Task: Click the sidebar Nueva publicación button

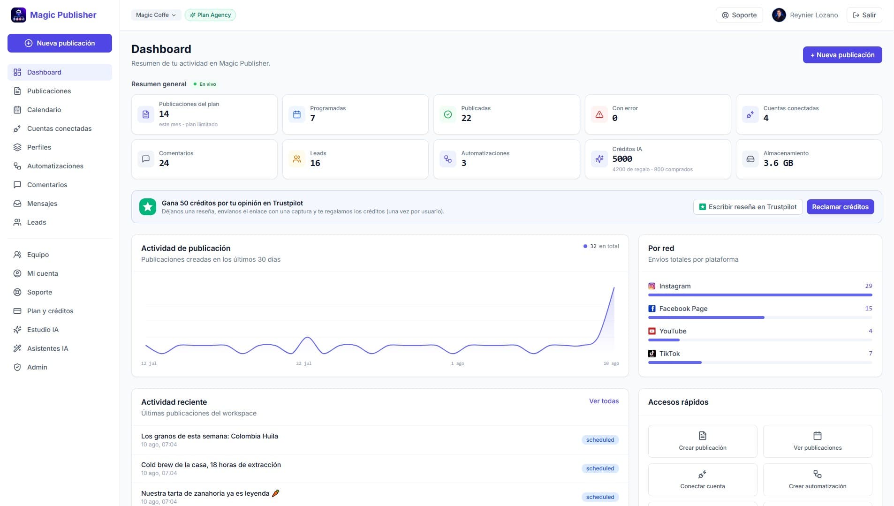Action: click(60, 43)
